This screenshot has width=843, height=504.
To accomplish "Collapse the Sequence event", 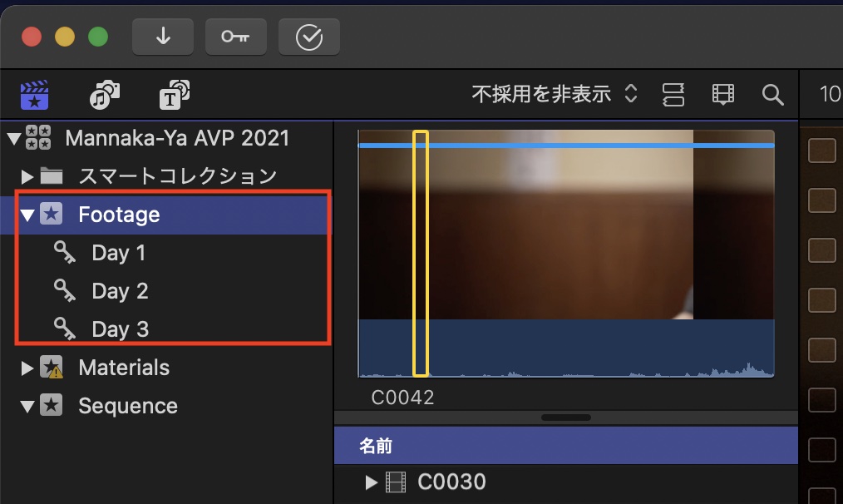I will coord(27,406).
